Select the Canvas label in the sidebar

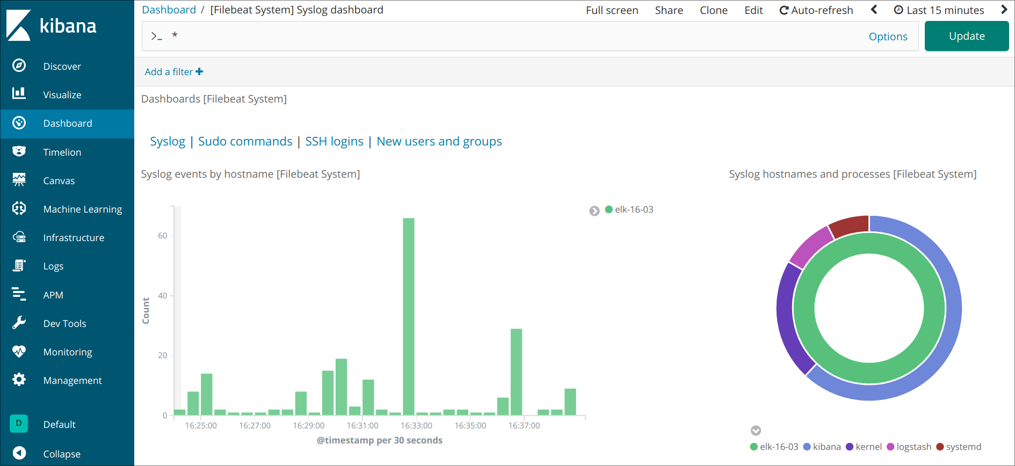[x=59, y=180]
